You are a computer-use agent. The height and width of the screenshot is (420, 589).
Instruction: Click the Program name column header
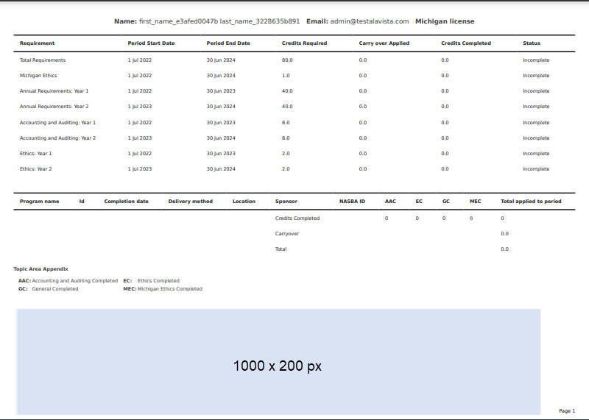tap(40, 202)
